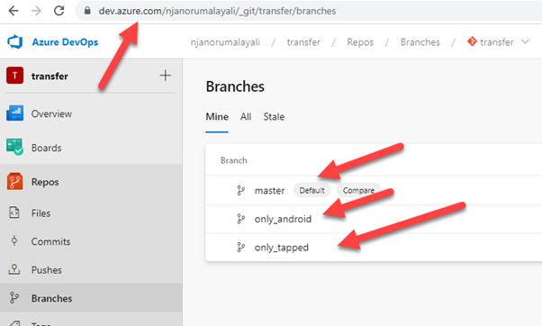The image size is (542, 326).
Task: Click the Default badge on master
Action: click(x=312, y=191)
